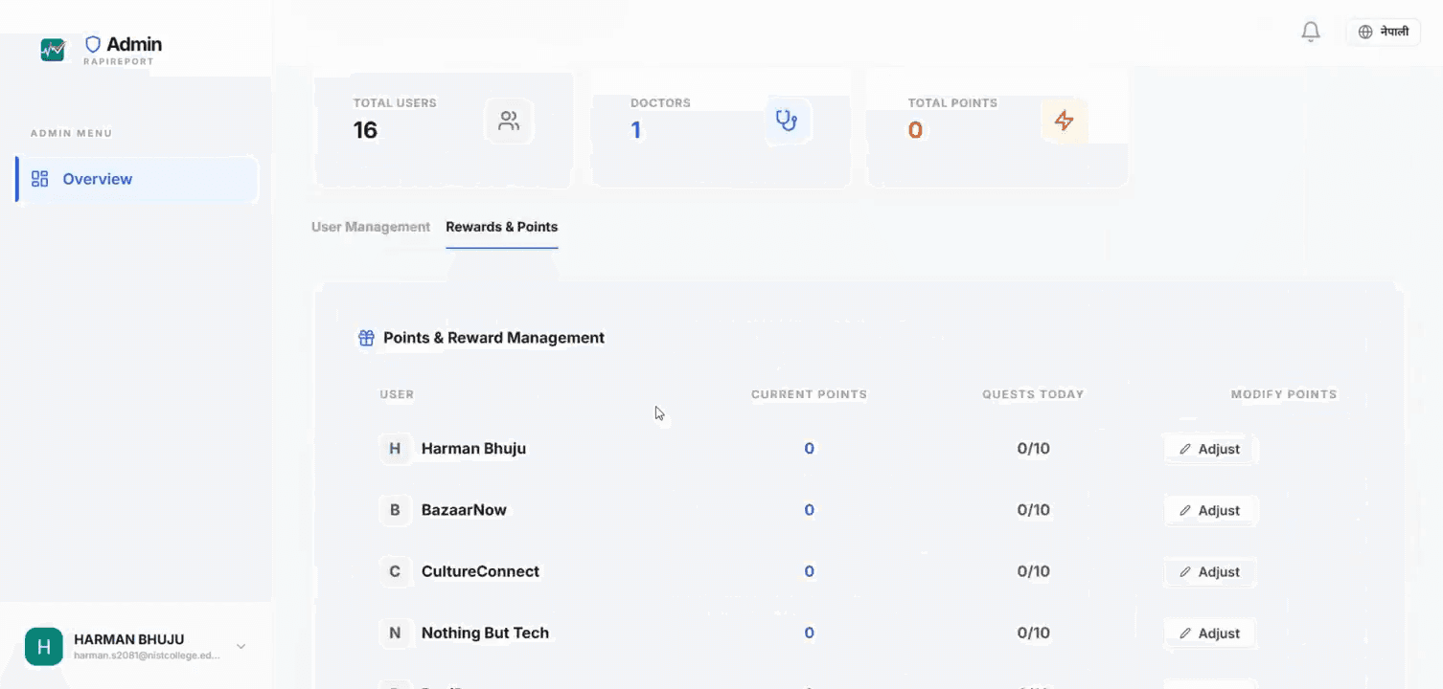
Task: Click the QUESTS TODAY column header
Action: [1033, 394]
